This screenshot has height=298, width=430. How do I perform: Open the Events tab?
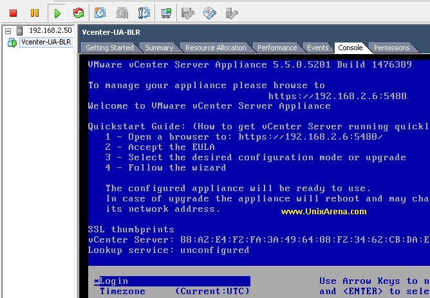pos(317,48)
